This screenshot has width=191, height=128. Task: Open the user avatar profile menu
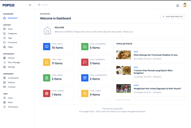[x=185, y=5]
